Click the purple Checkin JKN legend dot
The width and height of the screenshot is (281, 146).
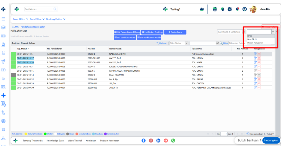pyautogui.click(x=105, y=134)
